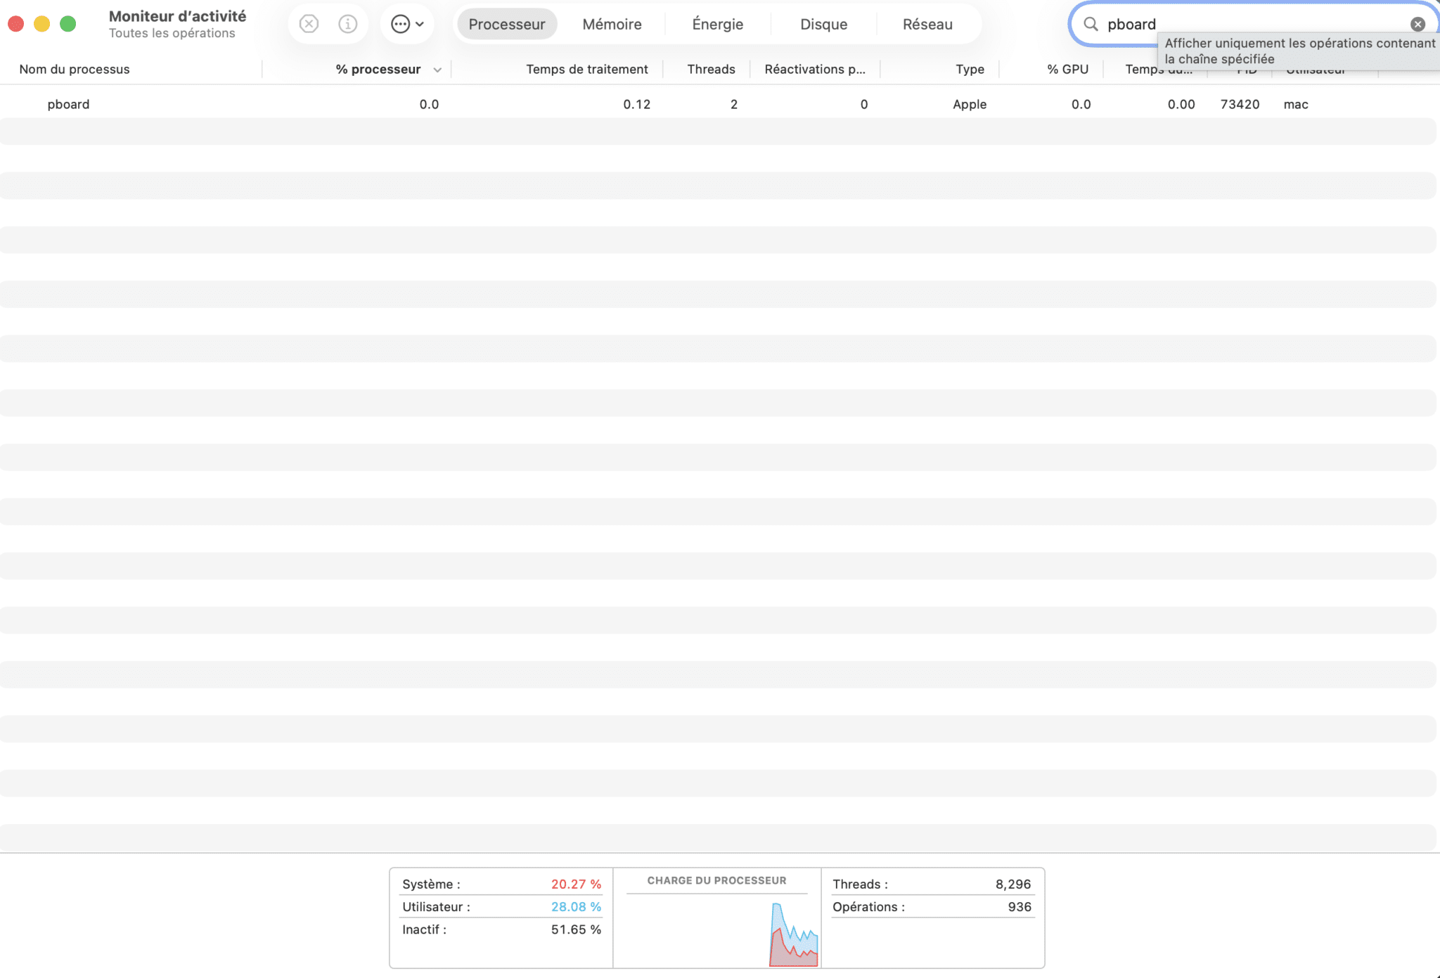Viewport: 1440px width, 978px height.
Task: Sort by Threads column header
Action: pyautogui.click(x=711, y=69)
